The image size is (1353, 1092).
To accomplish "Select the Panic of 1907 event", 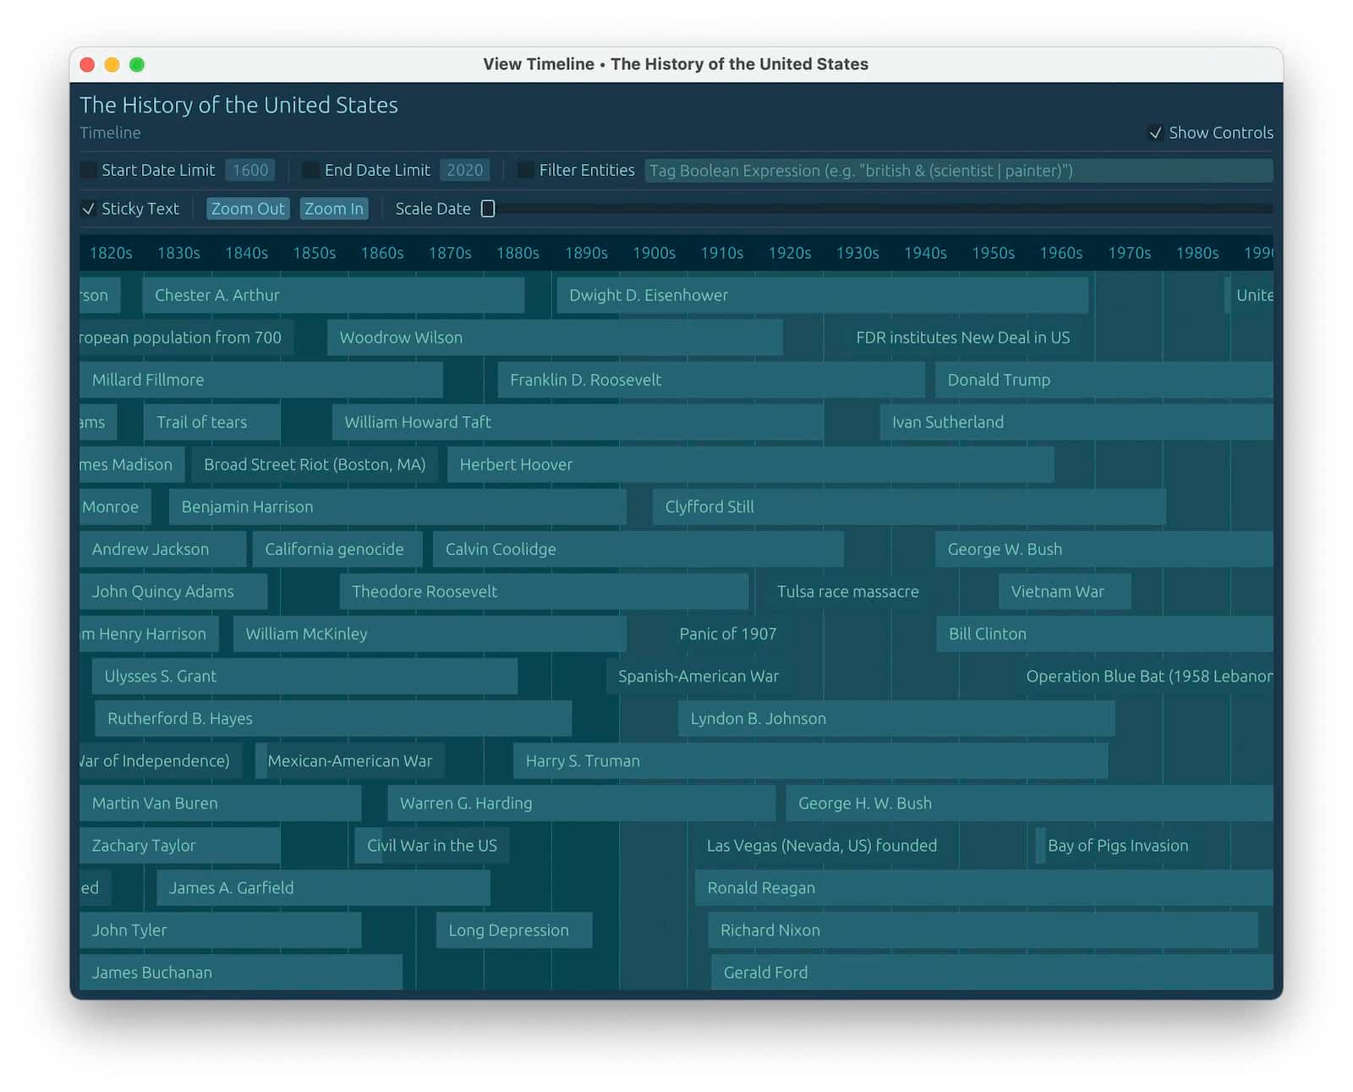I will pyautogui.click(x=727, y=634).
